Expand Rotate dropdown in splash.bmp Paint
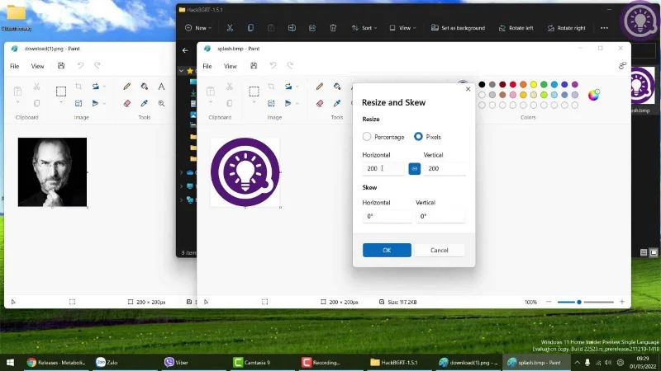Image resolution: width=661 pixels, height=371 pixels. point(297,87)
